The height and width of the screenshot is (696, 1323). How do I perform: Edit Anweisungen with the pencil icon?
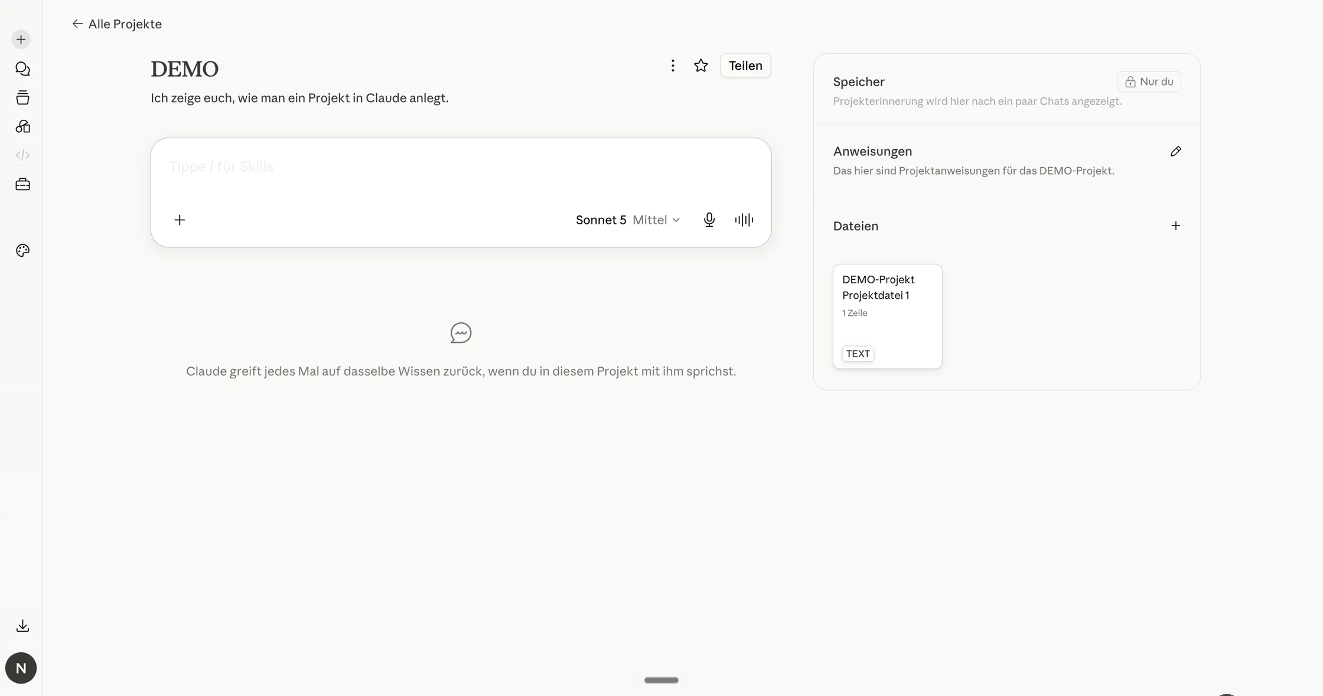(1176, 152)
